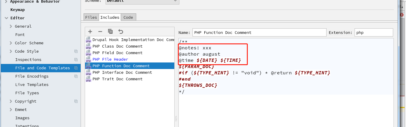Expand Appearance & Behavior settings group
This screenshot has width=406, height=127.
click(x=6, y=1)
